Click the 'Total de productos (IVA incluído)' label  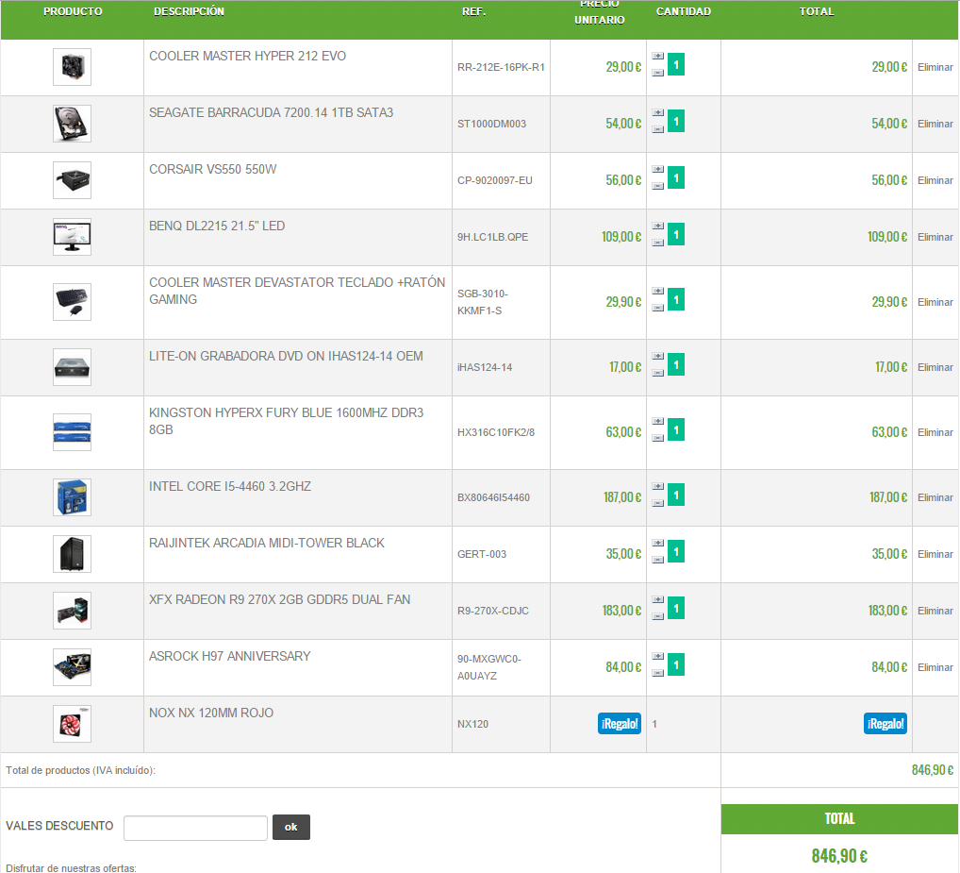pyautogui.click(x=80, y=771)
